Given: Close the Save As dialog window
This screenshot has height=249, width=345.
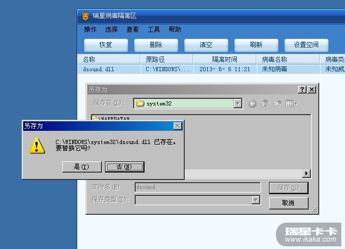Looking at the screenshot, I should 312,90.
